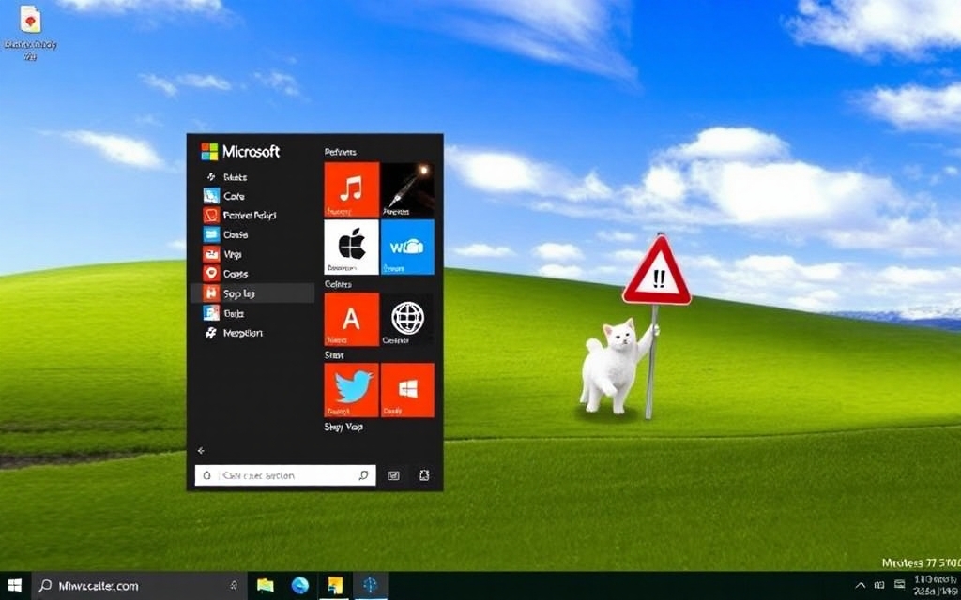Open the map pin entry in Start list
This screenshot has width=961, height=600.
[x=252, y=274]
